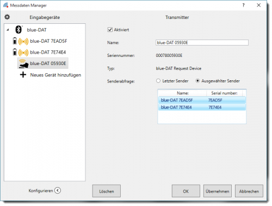Screen dimensions: 272x206
Task: Select the Letzter Sender radio button
Action: 158,81
